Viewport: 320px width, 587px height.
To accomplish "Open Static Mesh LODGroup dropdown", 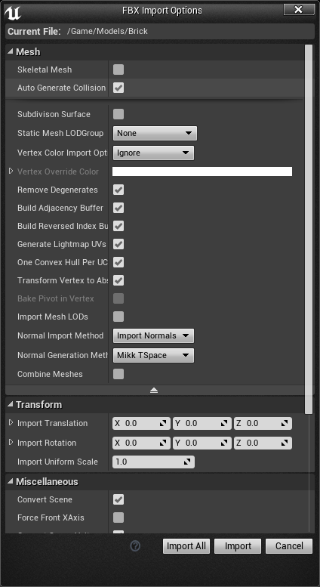I will [x=155, y=133].
